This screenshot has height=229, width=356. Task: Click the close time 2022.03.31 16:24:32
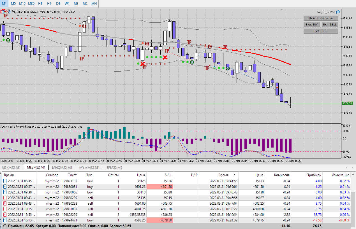pos(223,220)
